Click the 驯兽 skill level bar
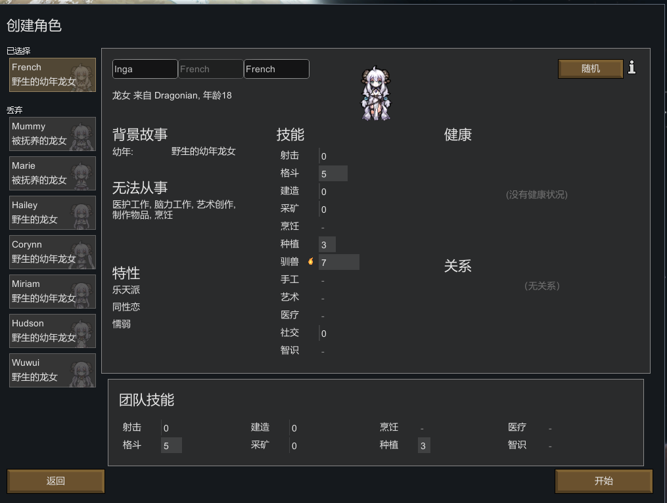Screen dimensions: 667x503 click(339, 263)
